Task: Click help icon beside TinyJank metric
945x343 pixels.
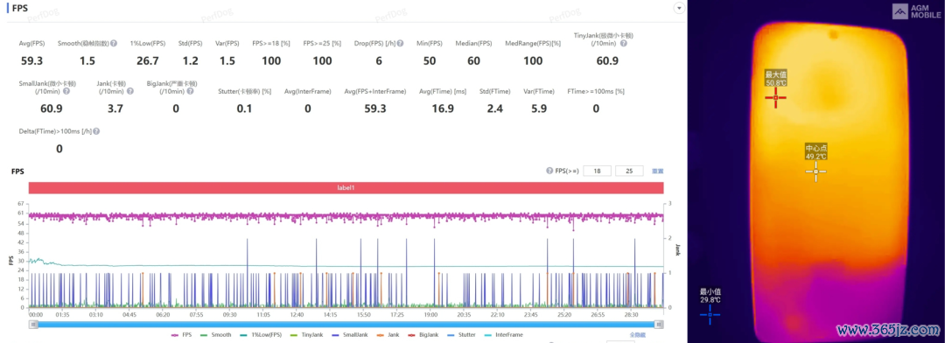Action: click(x=623, y=44)
